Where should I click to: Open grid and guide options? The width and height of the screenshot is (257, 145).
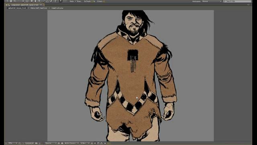click(x=19, y=143)
